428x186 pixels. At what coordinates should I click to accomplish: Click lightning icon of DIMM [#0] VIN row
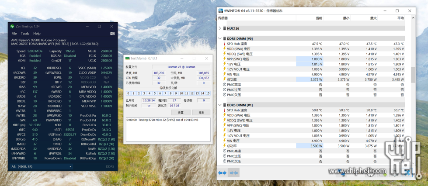point(224,74)
